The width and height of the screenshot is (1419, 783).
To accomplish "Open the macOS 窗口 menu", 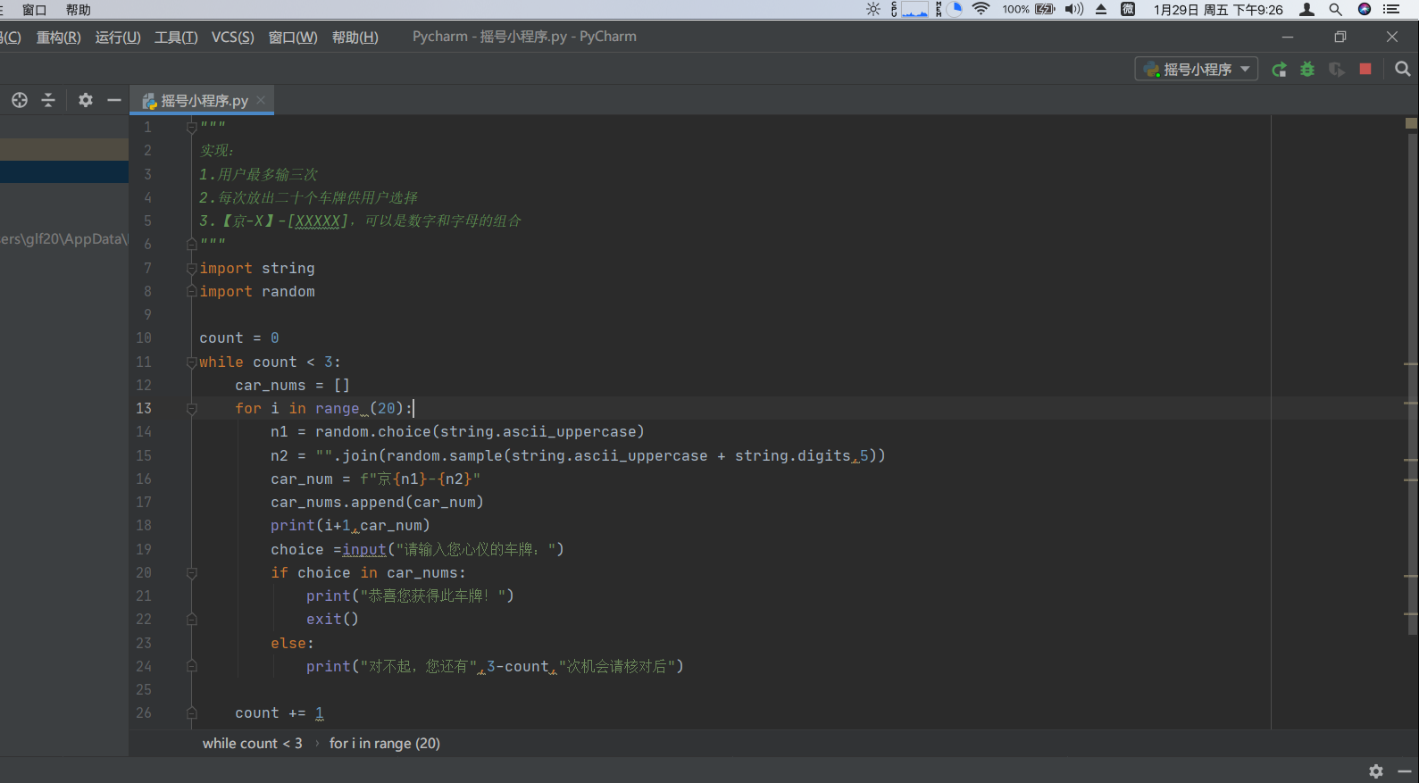I will pyautogui.click(x=34, y=9).
